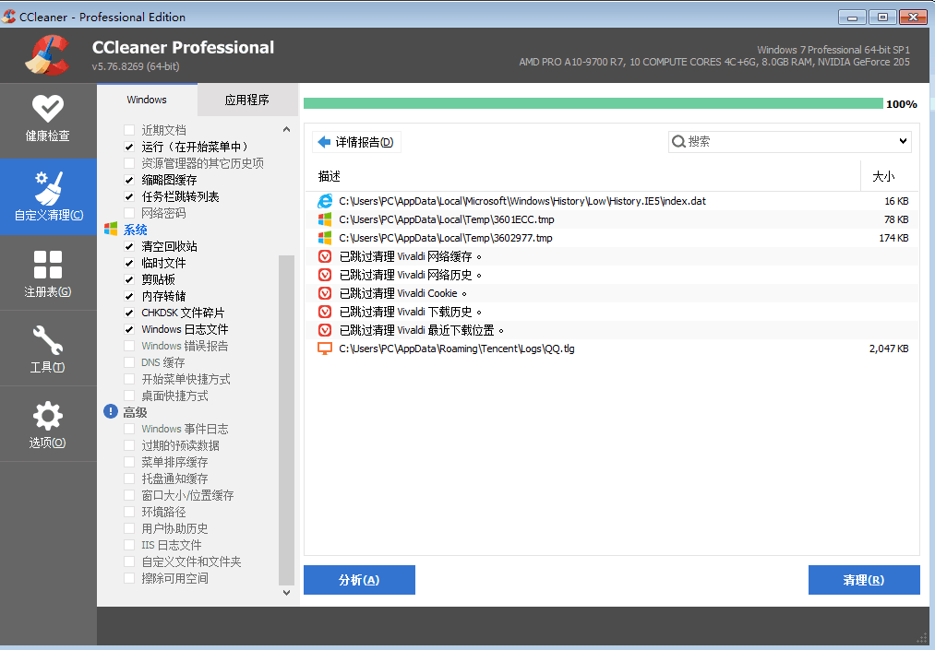Viewport: 935px width, 650px height.
Task: Enable the 桌面快捷方式 checkbox
Action: [x=129, y=396]
